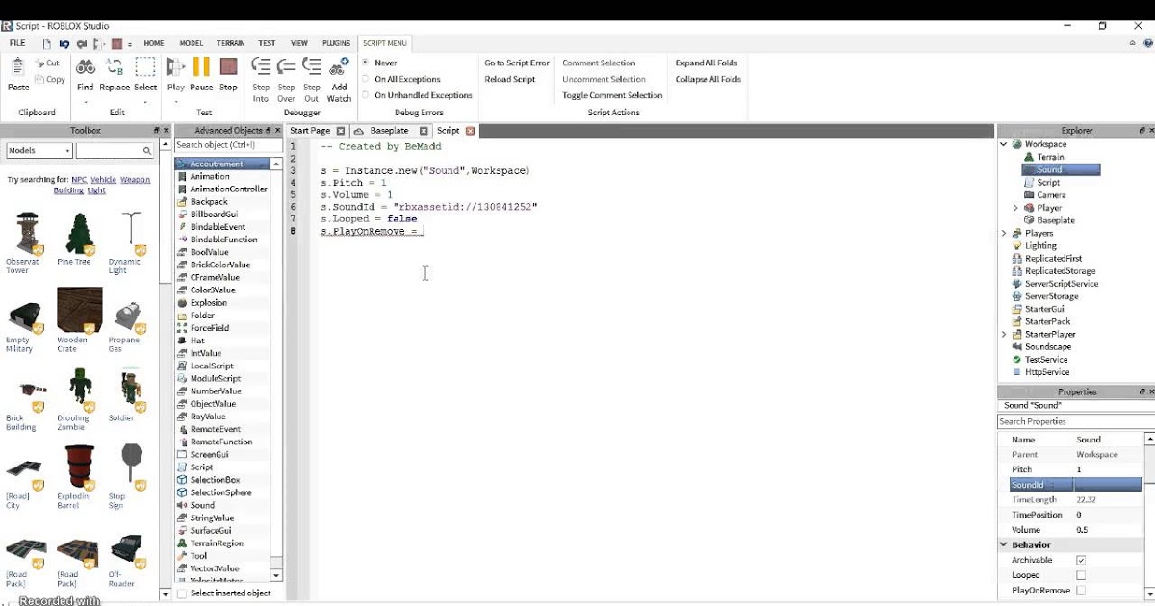The height and width of the screenshot is (606, 1155).
Task: Click the Copy button
Action: tap(49, 80)
